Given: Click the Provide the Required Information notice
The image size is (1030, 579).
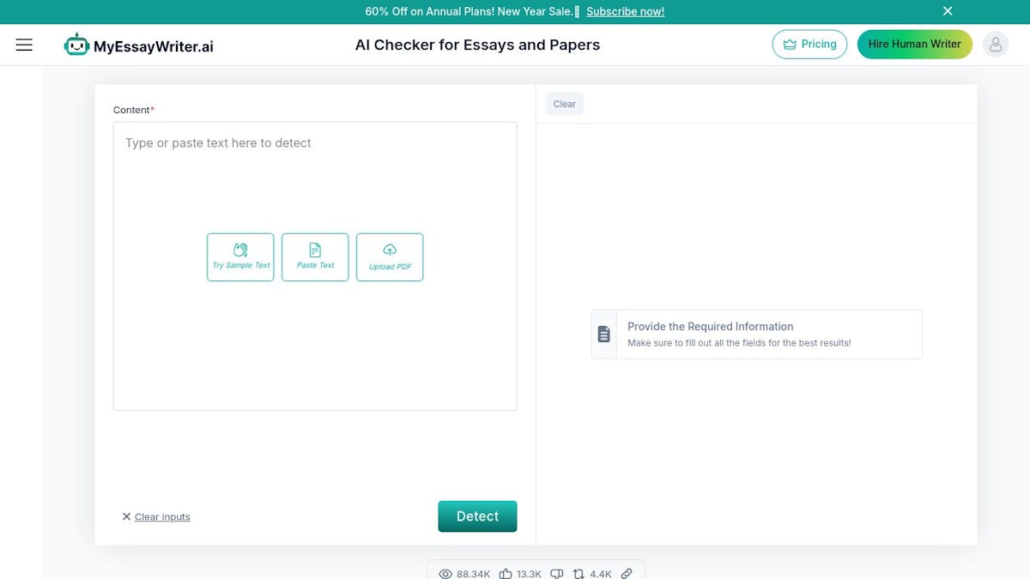Looking at the screenshot, I should 756,334.
